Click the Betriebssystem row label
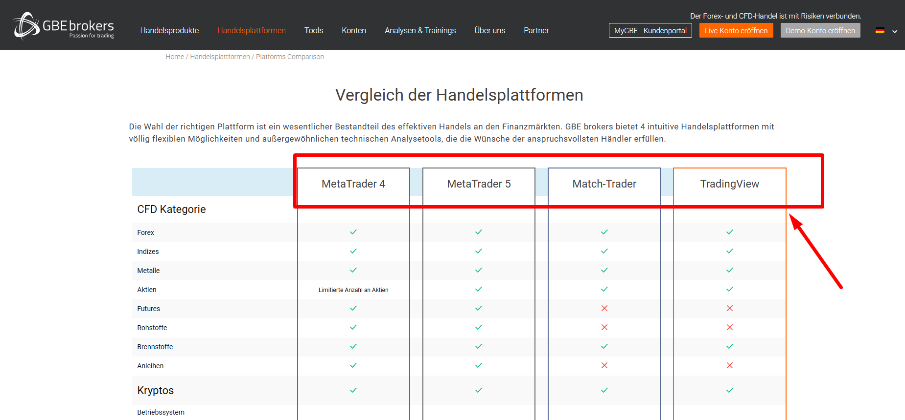 161,412
